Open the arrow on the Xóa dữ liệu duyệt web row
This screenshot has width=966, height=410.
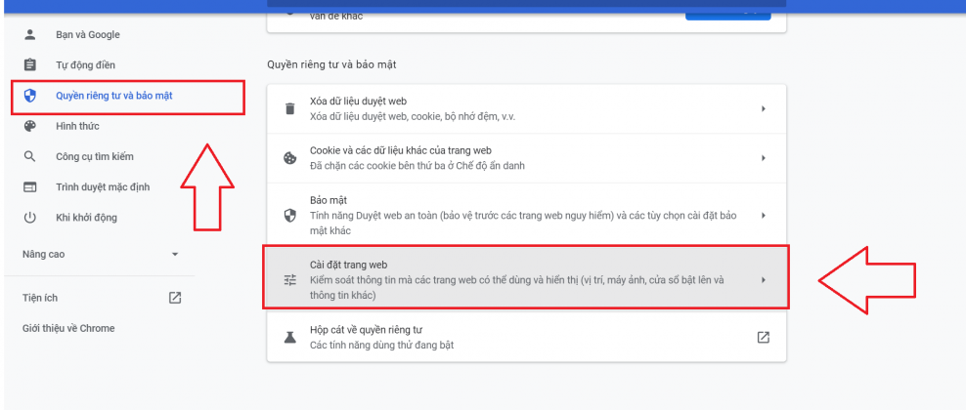[x=763, y=108]
